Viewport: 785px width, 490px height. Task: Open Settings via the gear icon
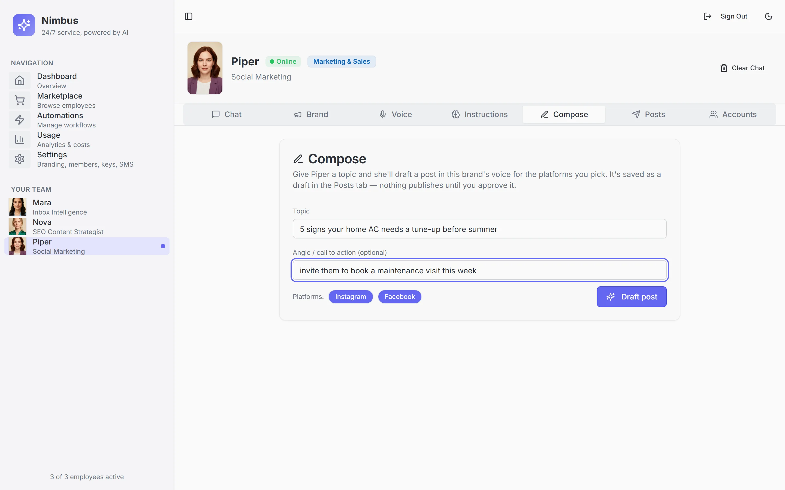(19, 159)
